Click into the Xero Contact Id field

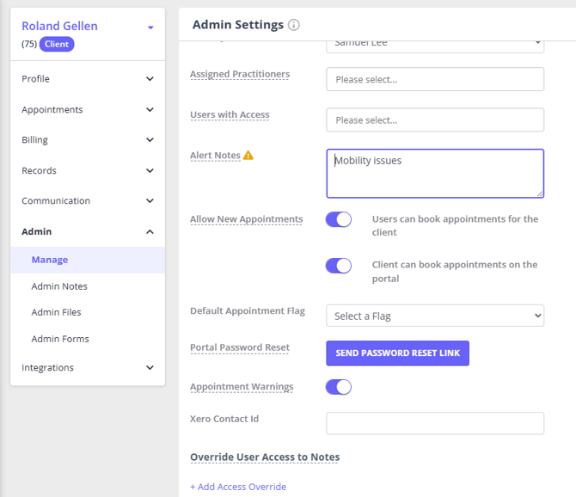click(x=435, y=423)
